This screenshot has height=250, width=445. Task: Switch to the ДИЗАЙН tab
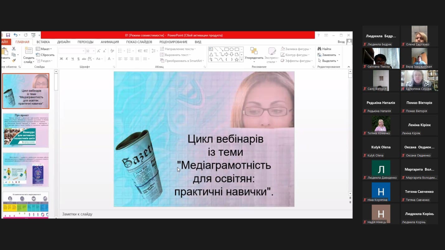64,42
